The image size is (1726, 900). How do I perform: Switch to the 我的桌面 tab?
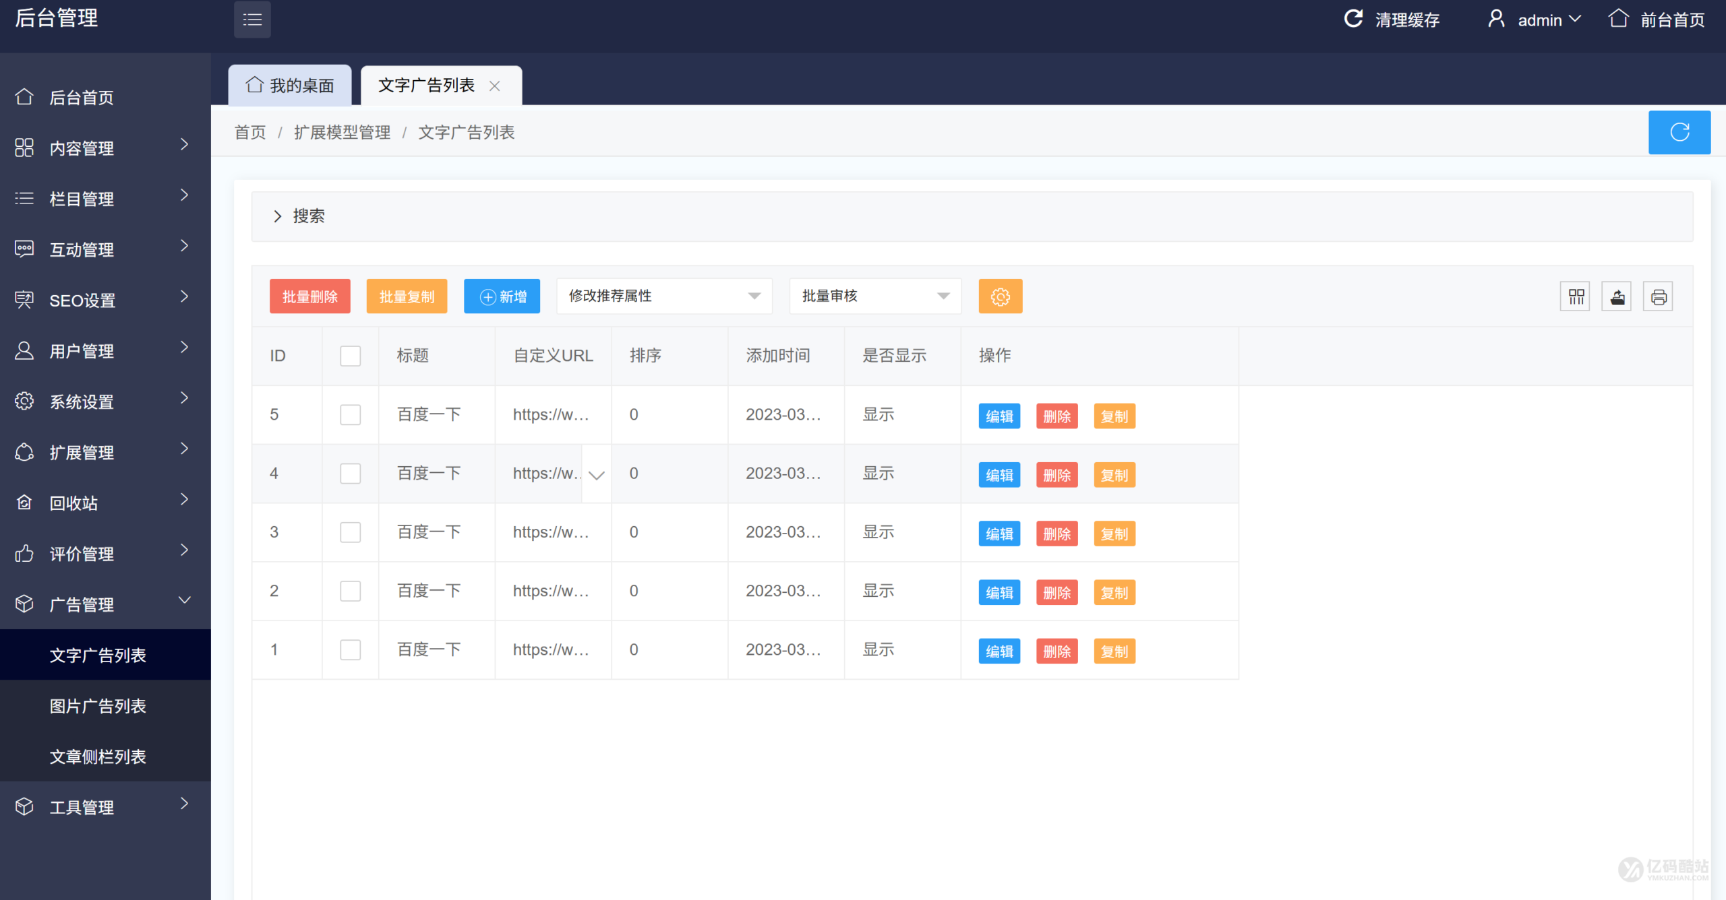pyautogui.click(x=290, y=85)
